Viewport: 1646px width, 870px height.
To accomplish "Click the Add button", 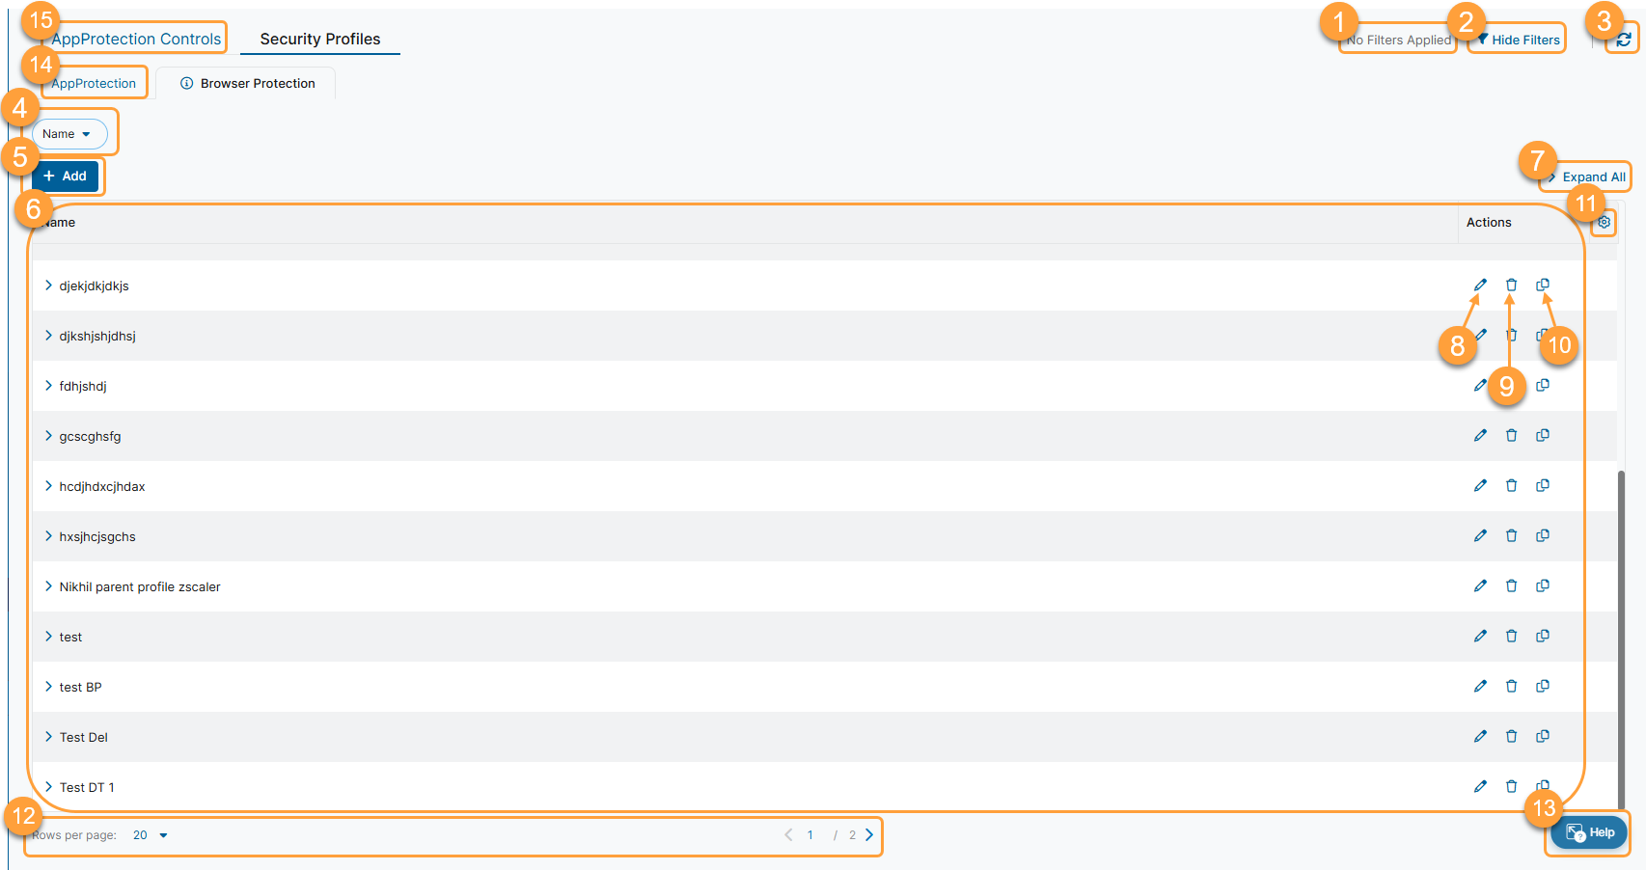I will coord(66,177).
